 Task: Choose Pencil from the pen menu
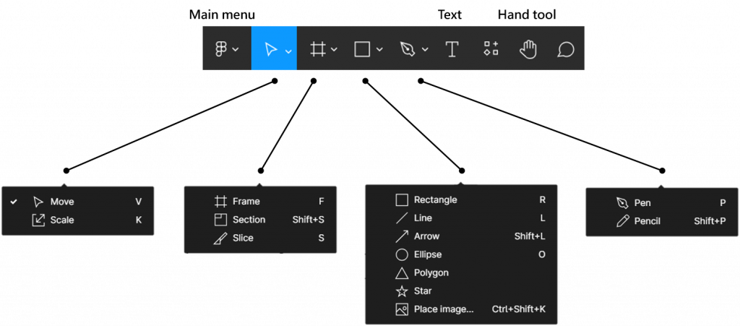tap(647, 221)
